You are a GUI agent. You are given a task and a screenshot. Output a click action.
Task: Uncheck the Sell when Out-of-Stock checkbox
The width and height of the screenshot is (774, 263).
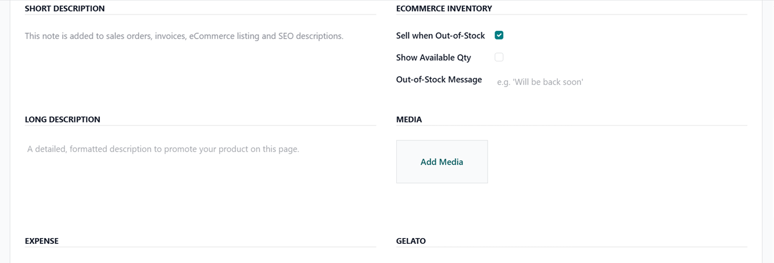point(499,35)
